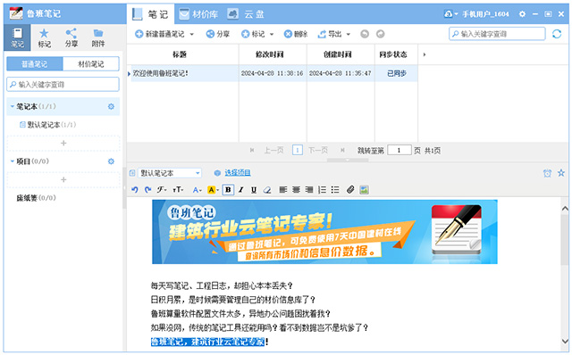Click the undo arrow in editor toolbar
Viewport: 572px width, 355px height.
[x=135, y=189]
